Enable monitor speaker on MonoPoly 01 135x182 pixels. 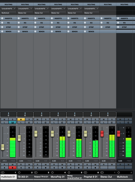pos(54,167)
